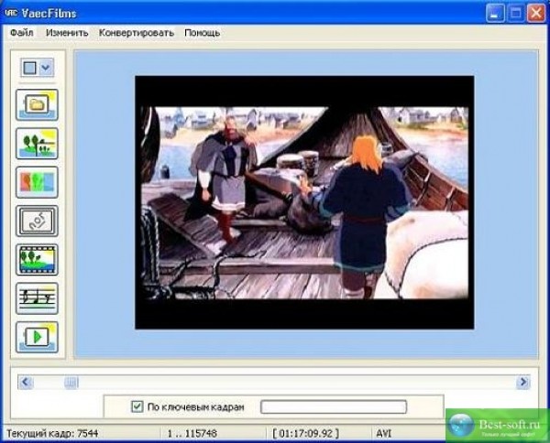
Task: Click the empty field beside the keyframe checkbox
Action: click(x=334, y=407)
